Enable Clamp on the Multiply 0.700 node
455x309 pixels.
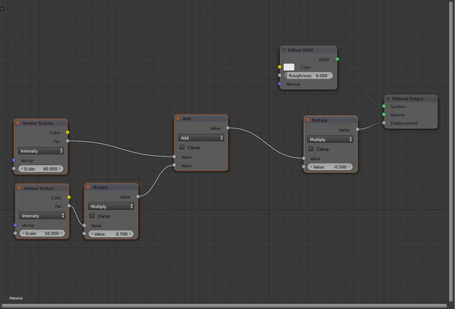pyautogui.click(x=92, y=216)
